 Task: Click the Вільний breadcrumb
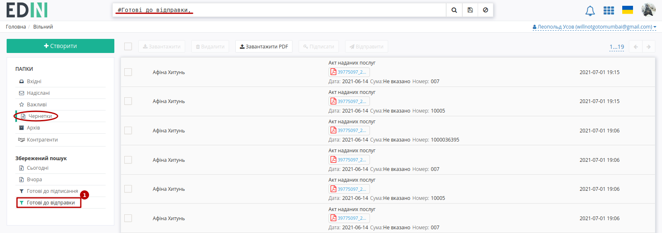(43, 27)
